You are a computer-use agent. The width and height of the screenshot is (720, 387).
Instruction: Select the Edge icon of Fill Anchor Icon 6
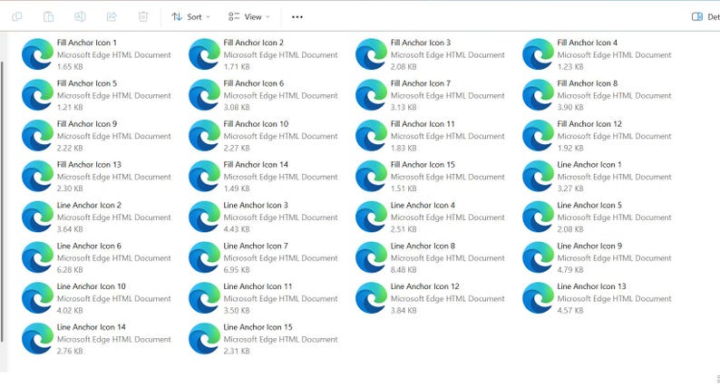click(x=204, y=95)
